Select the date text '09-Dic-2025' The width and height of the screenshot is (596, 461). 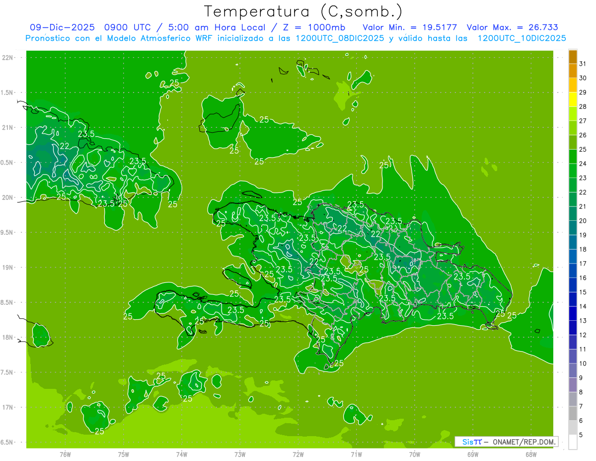[61, 27]
